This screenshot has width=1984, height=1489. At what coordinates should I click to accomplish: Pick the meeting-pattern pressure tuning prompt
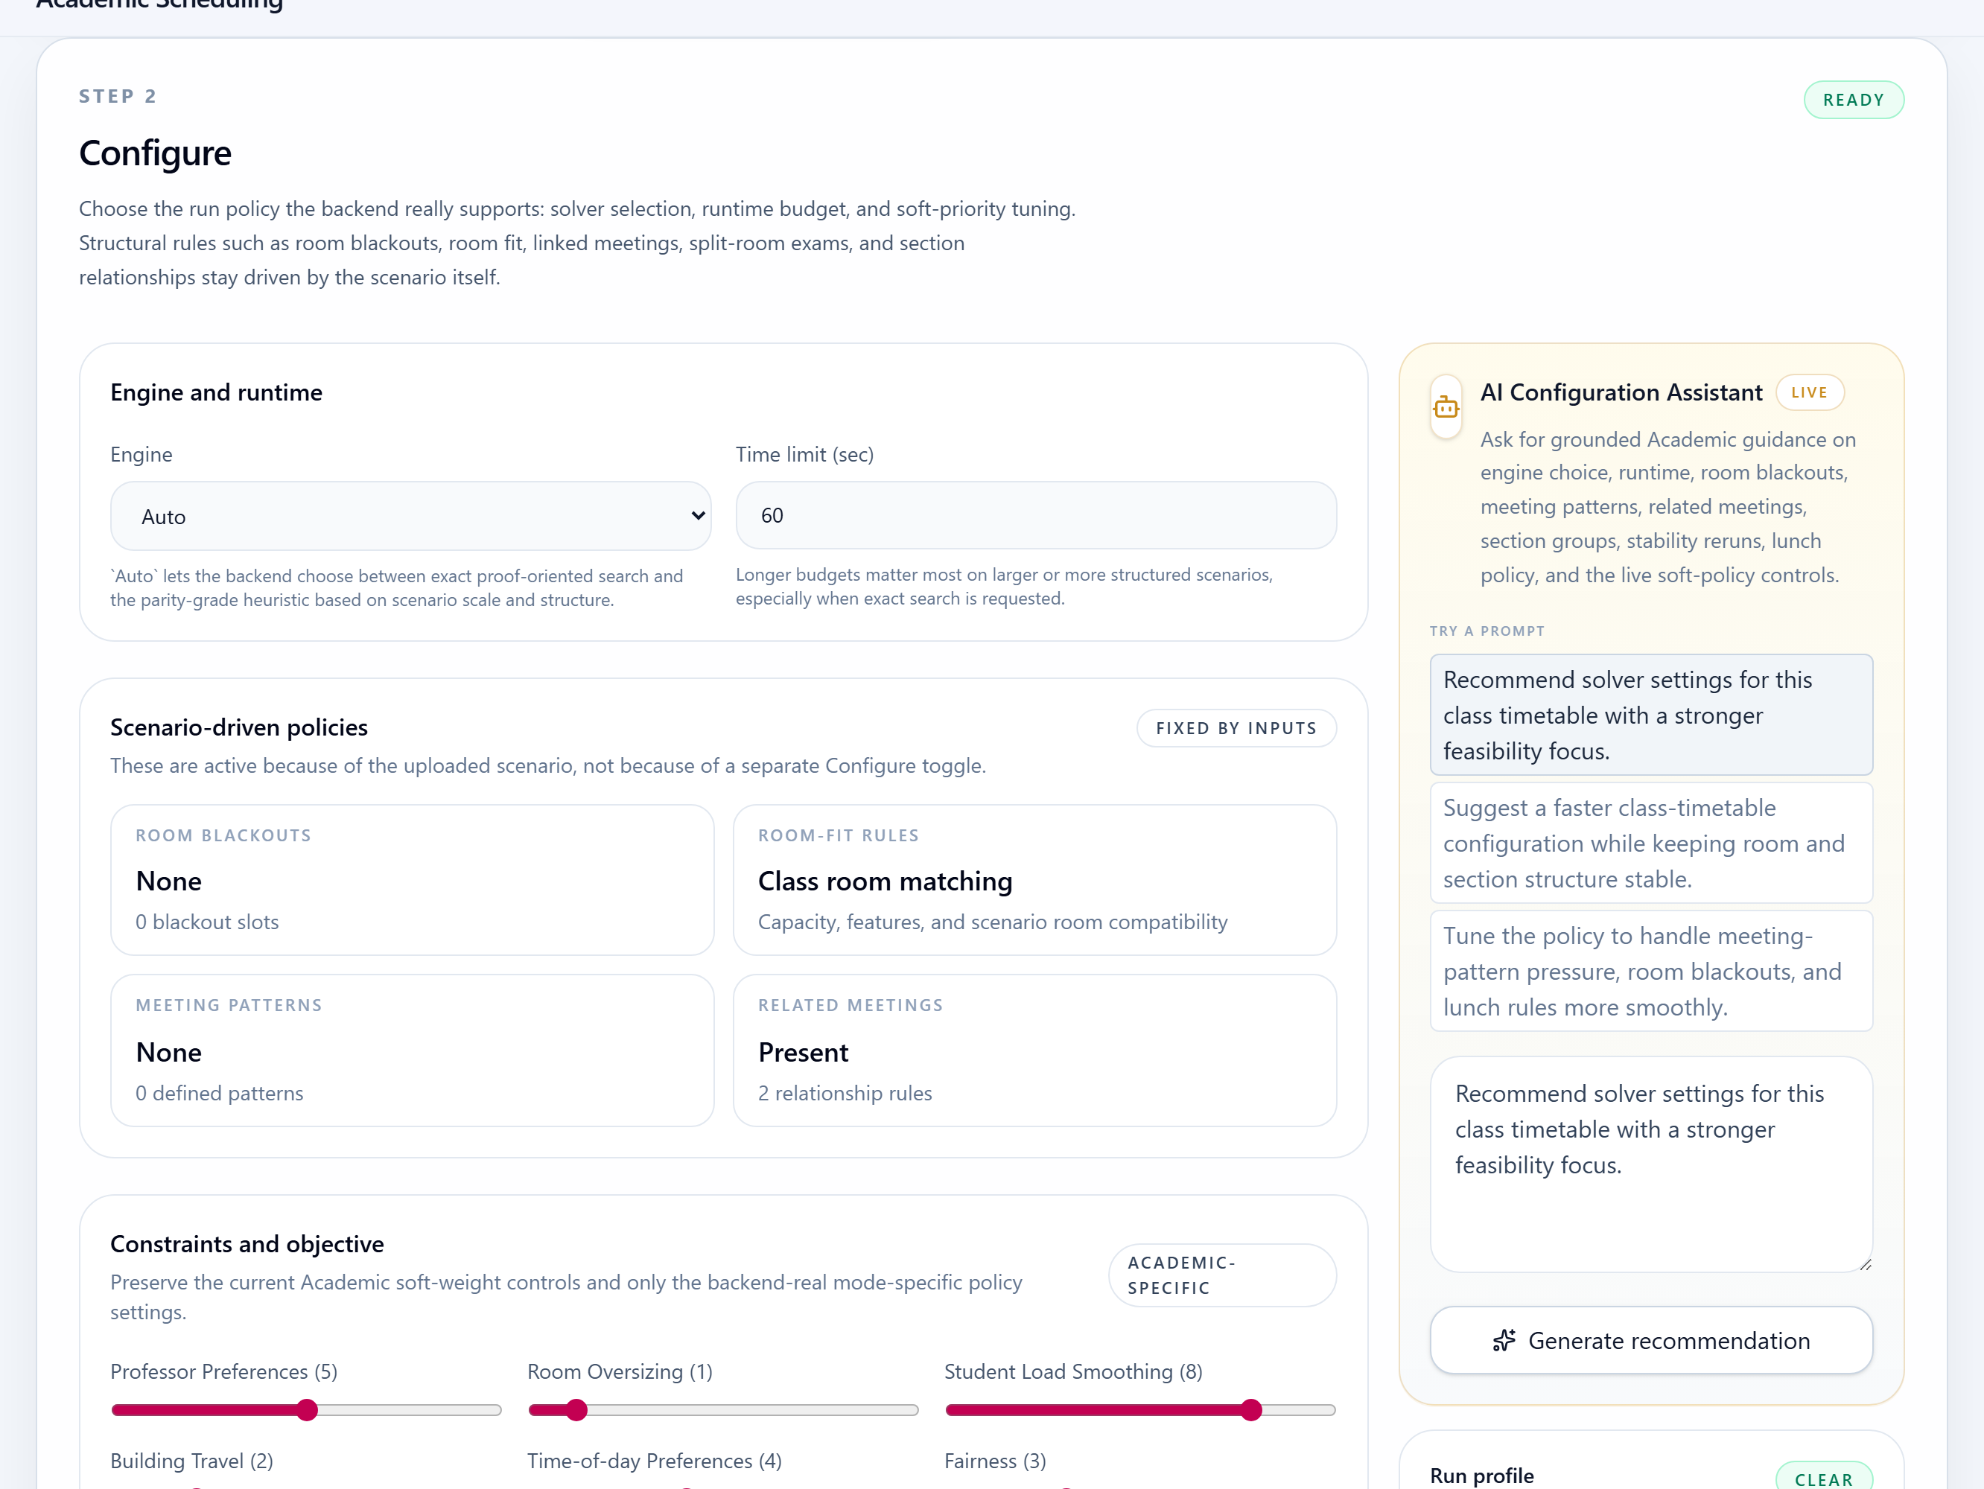click(x=1651, y=971)
